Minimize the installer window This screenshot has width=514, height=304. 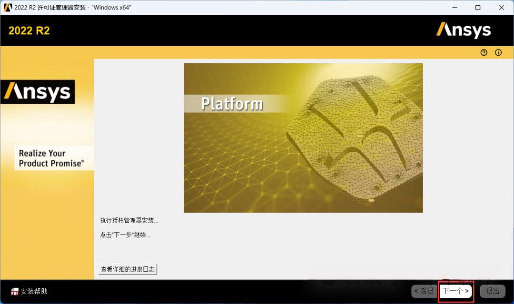click(x=455, y=8)
